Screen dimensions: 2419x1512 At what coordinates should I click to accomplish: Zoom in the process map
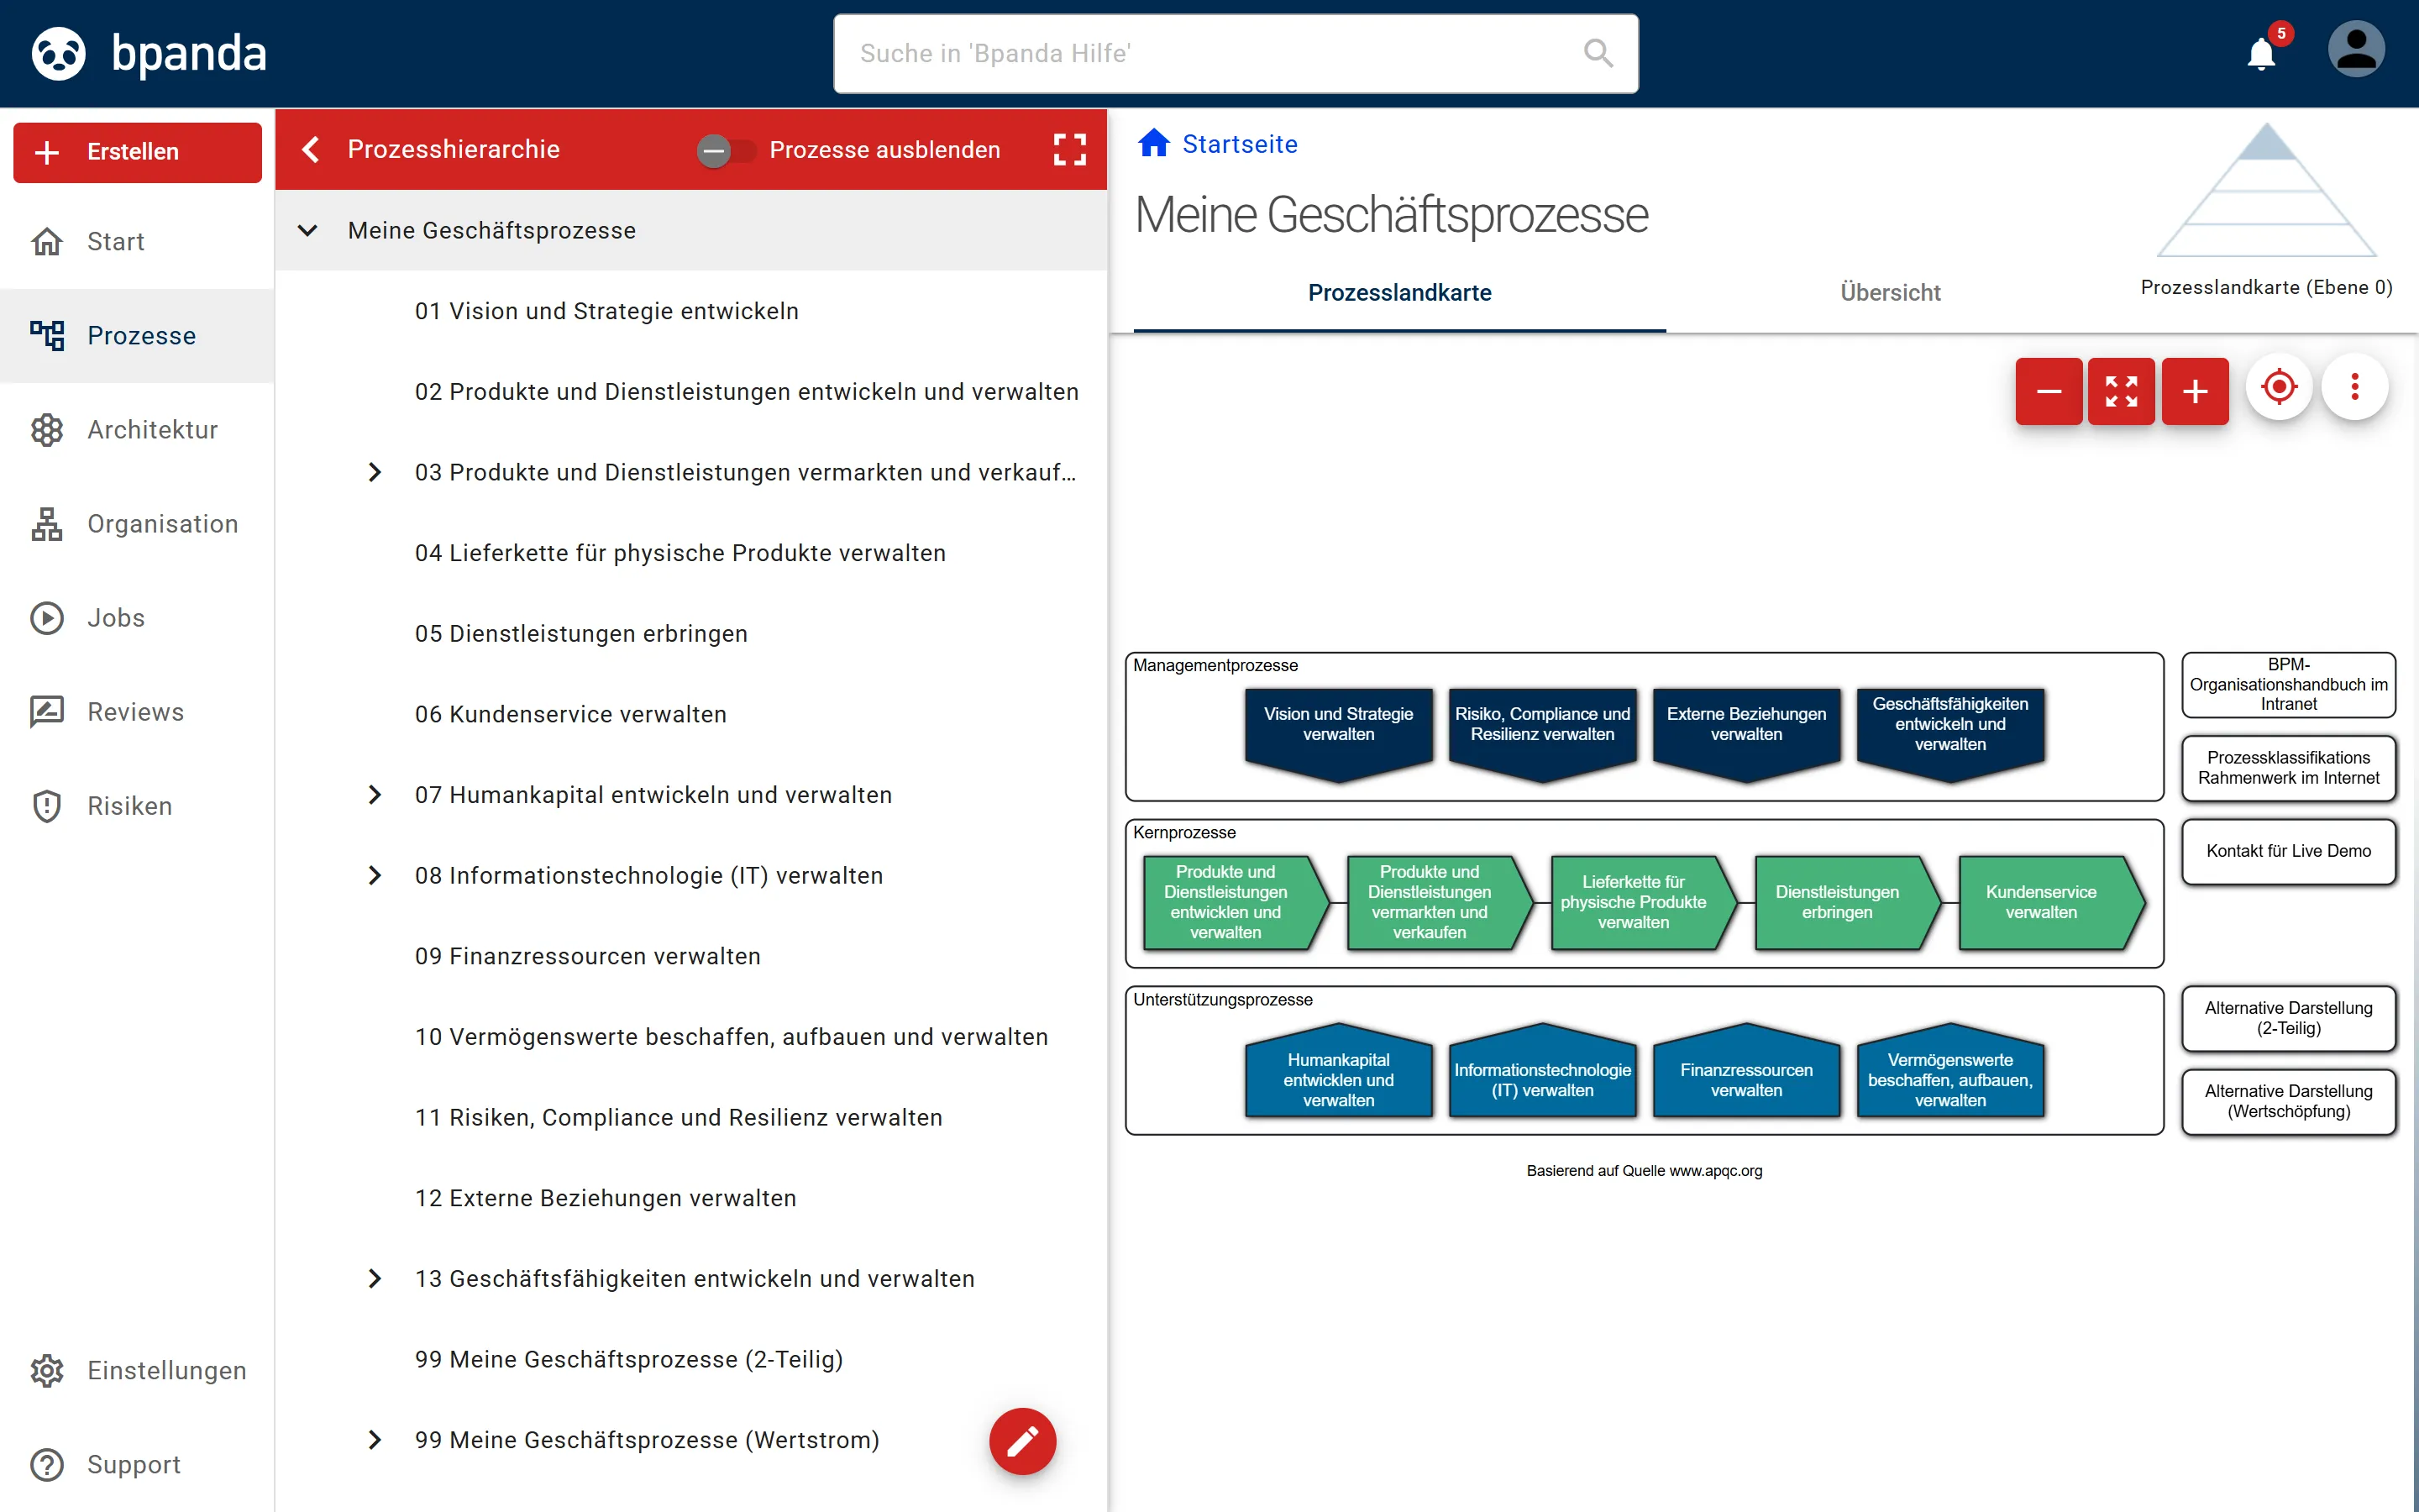(2195, 391)
